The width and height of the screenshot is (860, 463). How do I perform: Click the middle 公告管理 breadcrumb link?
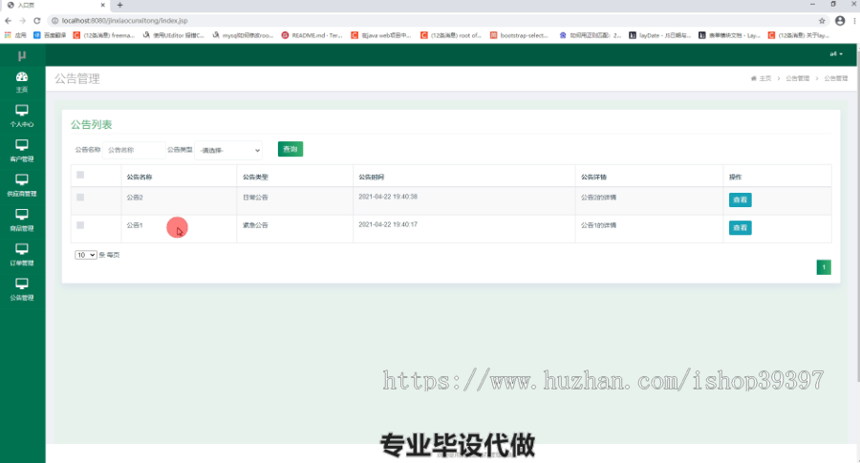click(x=798, y=78)
